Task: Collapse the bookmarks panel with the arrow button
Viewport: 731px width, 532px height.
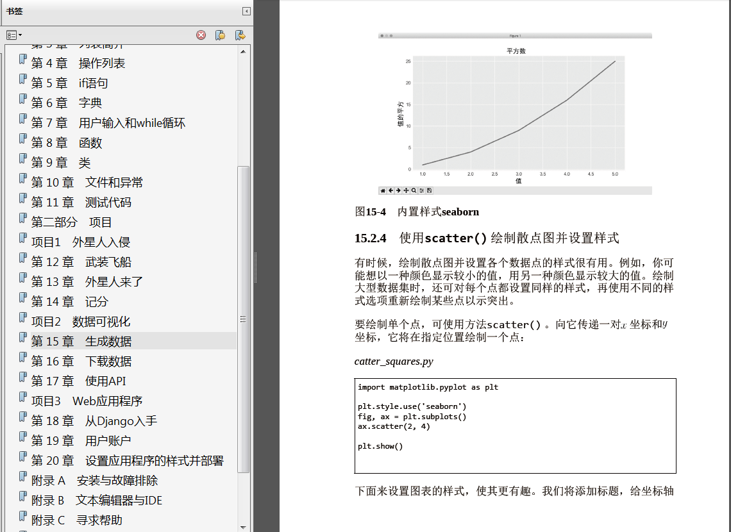Action: point(246,11)
